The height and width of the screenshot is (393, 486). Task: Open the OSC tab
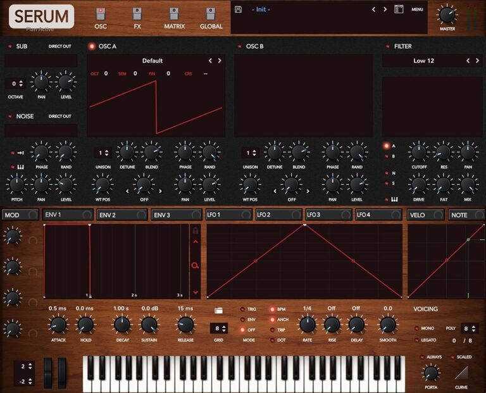pyautogui.click(x=101, y=18)
